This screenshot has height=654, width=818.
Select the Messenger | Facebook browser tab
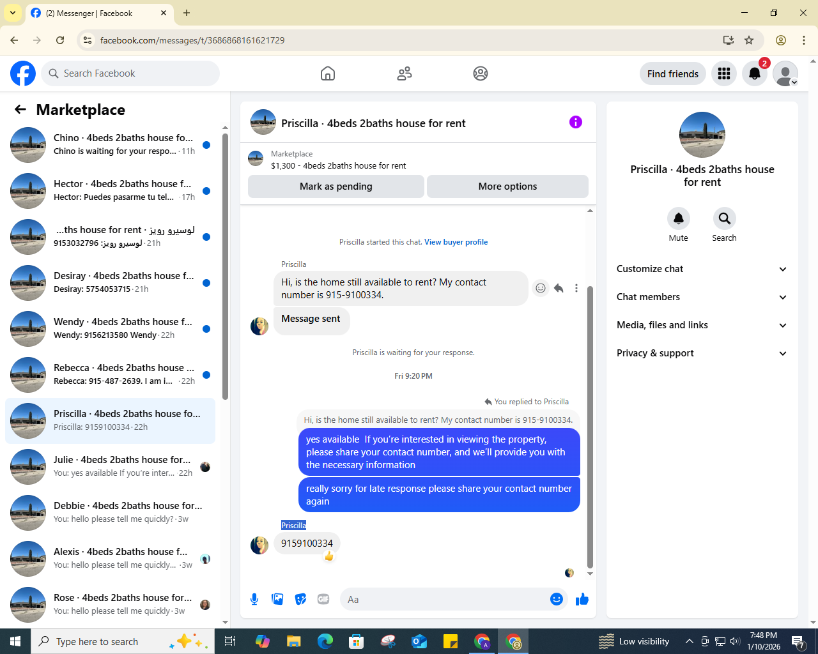coord(99,13)
